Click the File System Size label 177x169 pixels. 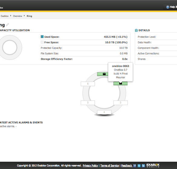[x=50, y=53]
